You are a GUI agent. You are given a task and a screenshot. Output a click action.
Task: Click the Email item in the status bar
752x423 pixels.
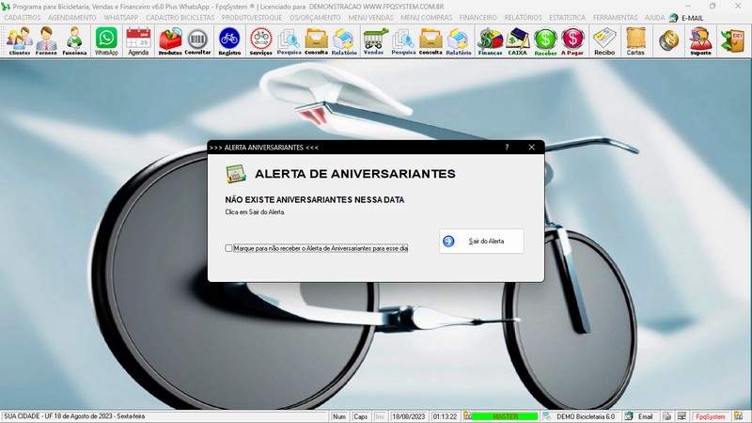tap(640, 416)
